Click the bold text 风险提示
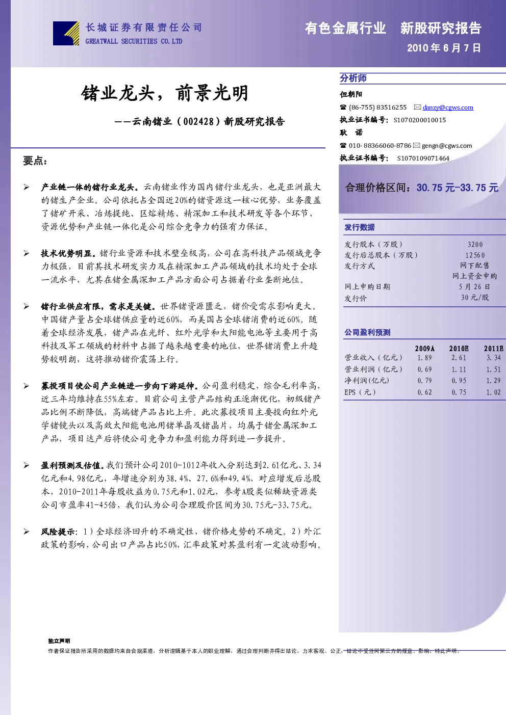Image resolution: width=506 pixels, height=715 pixels. (x=58, y=532)
